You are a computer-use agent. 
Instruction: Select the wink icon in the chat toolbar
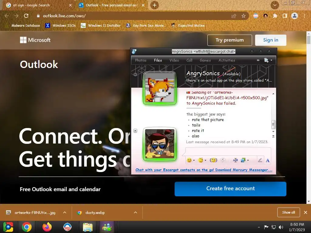pos(201,160)
